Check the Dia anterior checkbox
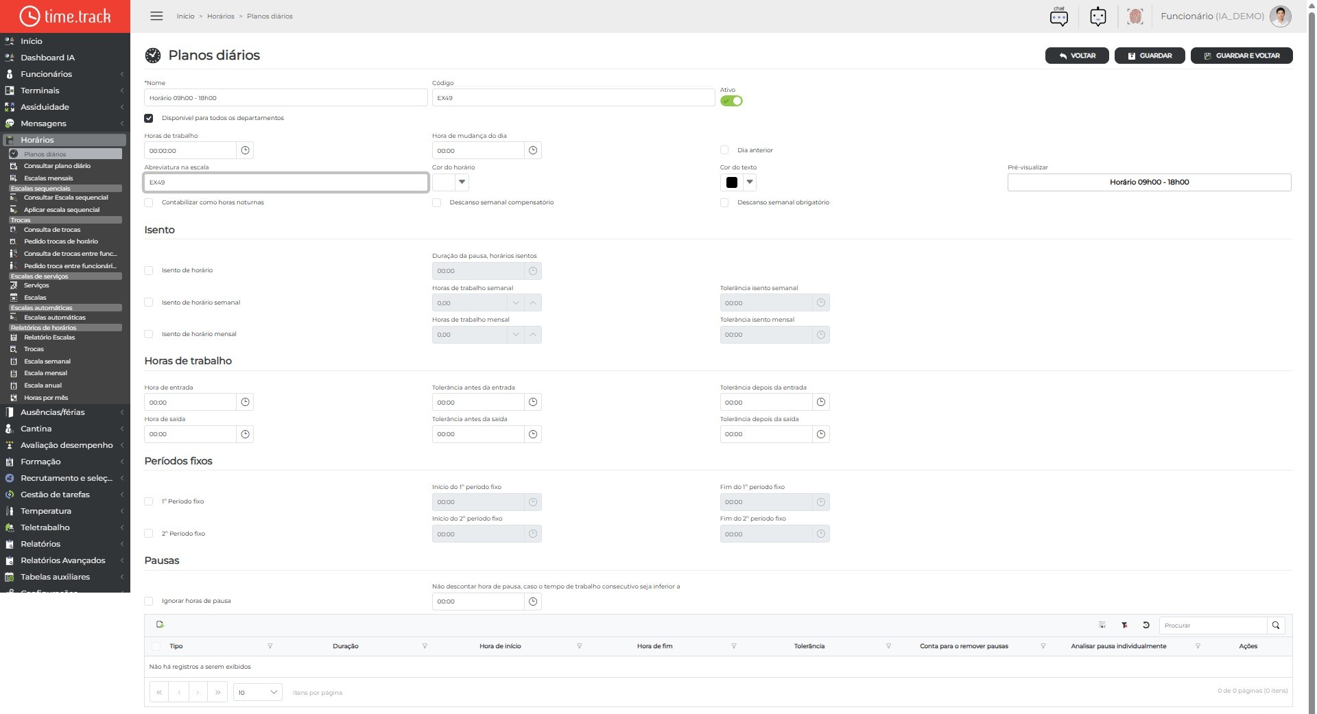Screen dimensions: 1317x714 [724, 150]
